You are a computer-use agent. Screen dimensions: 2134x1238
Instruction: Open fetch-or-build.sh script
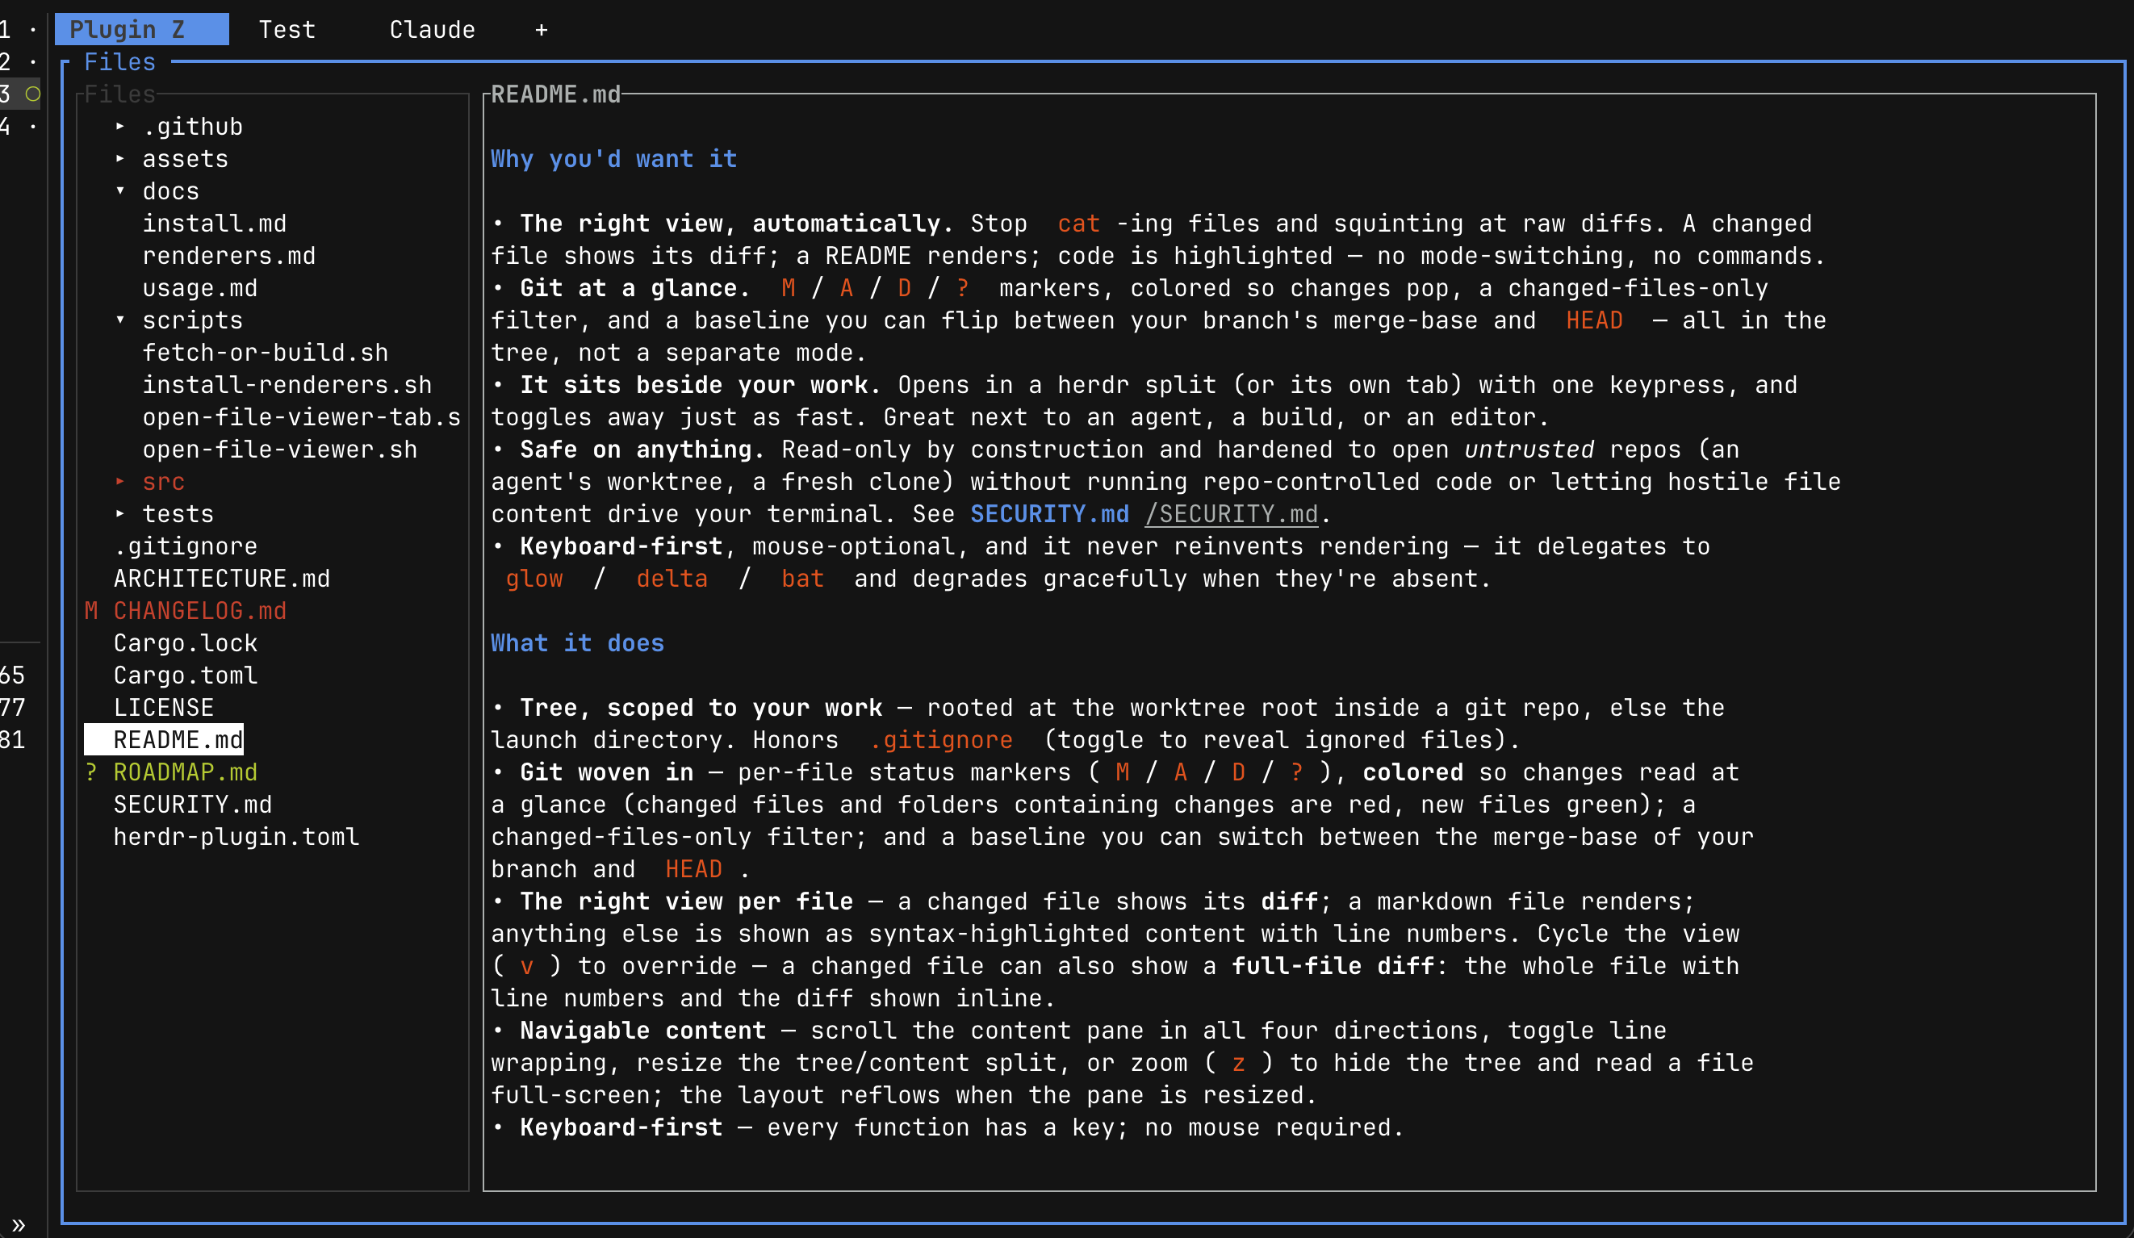coord(265,352)
